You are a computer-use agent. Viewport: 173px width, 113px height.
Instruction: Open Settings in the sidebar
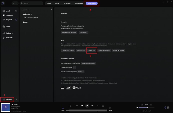pyautogui.click(x=7, y=99)
